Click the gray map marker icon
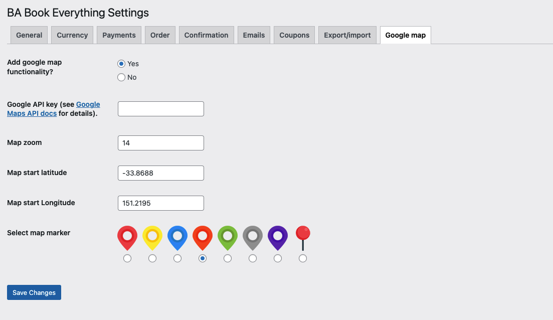This screenshot has height=320, width=553. tap(253, 238)
